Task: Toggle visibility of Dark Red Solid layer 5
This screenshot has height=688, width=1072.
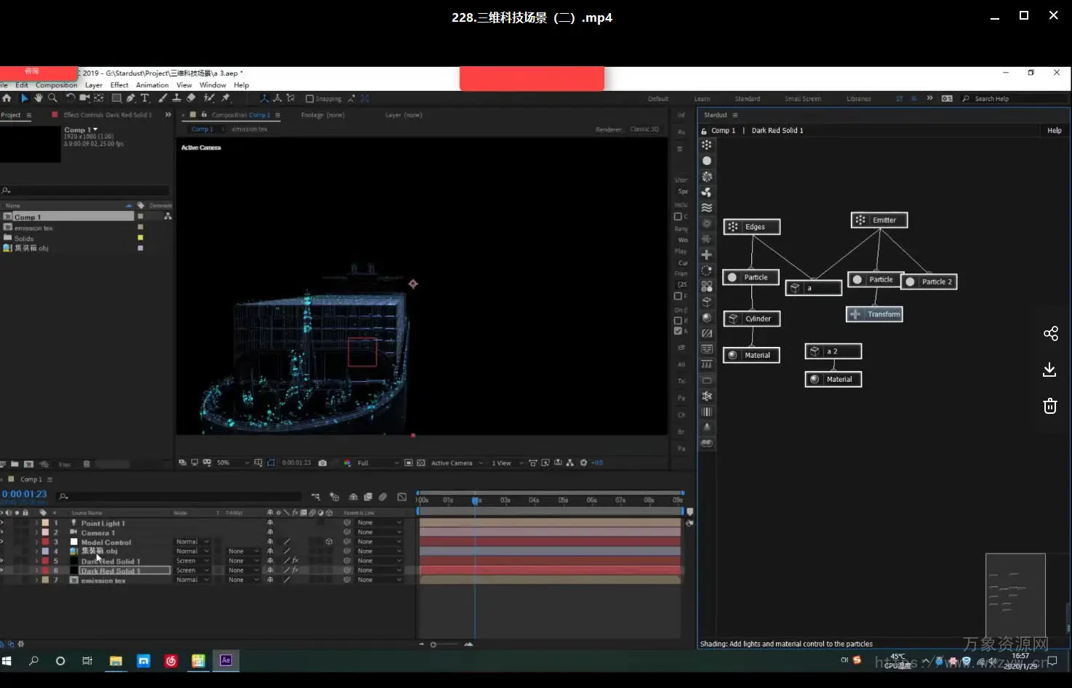Action: point(2,561)
